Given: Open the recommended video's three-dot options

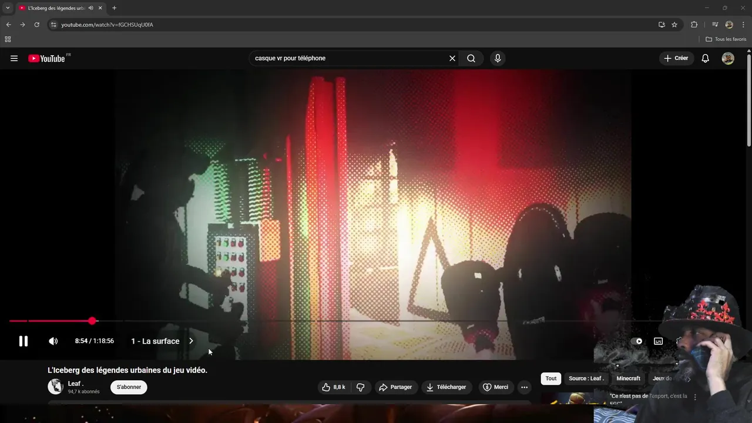Looking at the screenshot, I should 695,397.
